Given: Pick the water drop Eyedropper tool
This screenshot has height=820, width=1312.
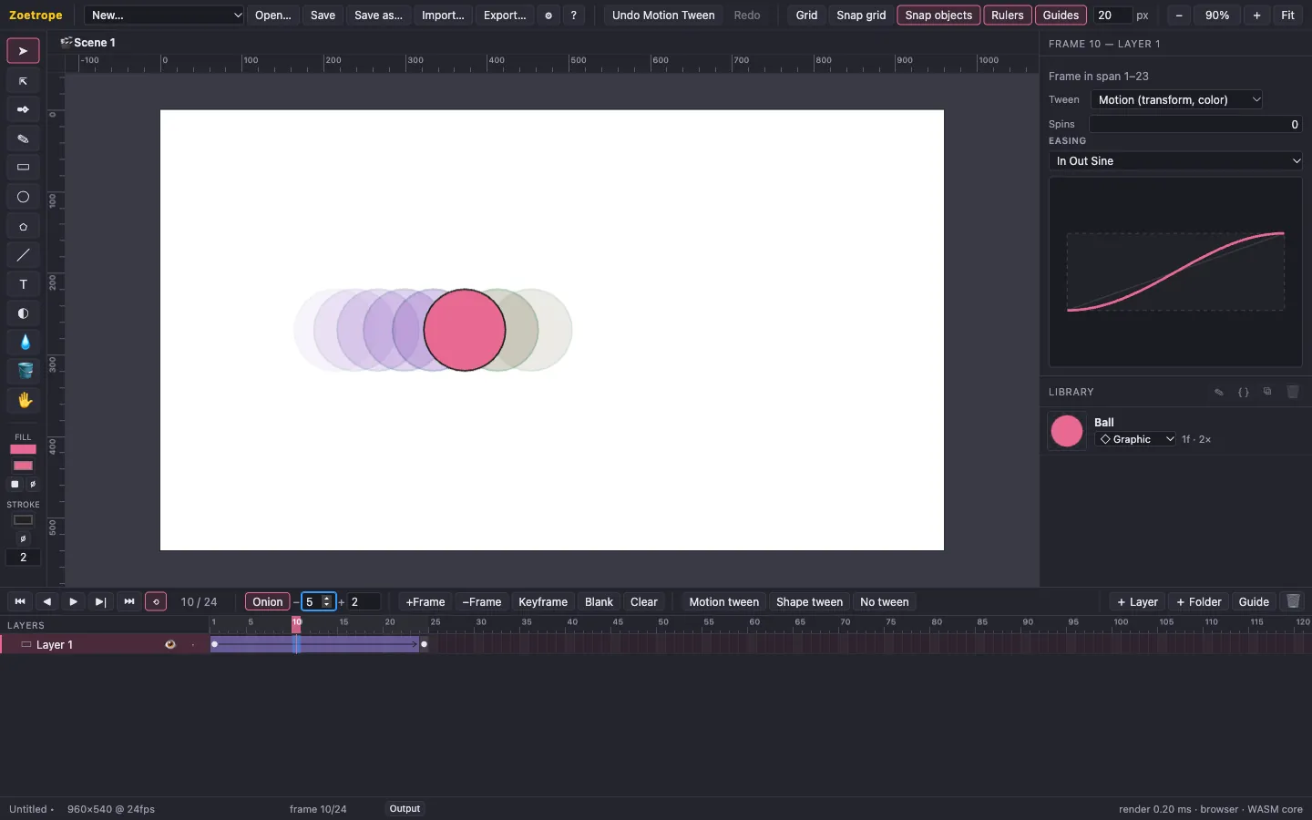Looking at the screenshot, I should (23, 343).
